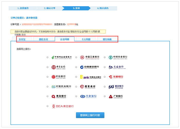This screenshot has width=180, height=129.
Task: Select radio button for BEA 東亞銀行
Action: [x=47, y=106]
